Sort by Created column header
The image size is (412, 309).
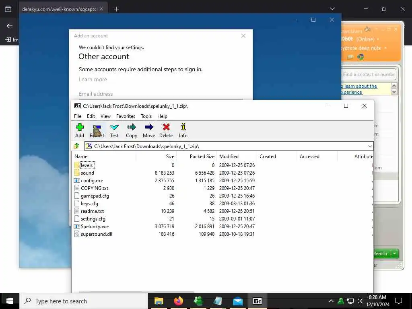pos(277,157)
